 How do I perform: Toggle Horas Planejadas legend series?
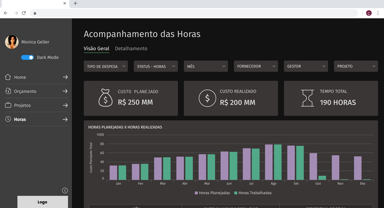(x=212, y=193)
